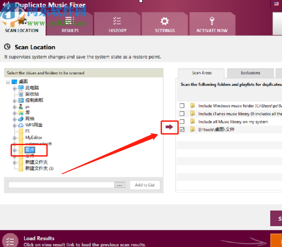The image size is (282, 247).
Task: Click the FS folder icon
Action: (21, 131)
